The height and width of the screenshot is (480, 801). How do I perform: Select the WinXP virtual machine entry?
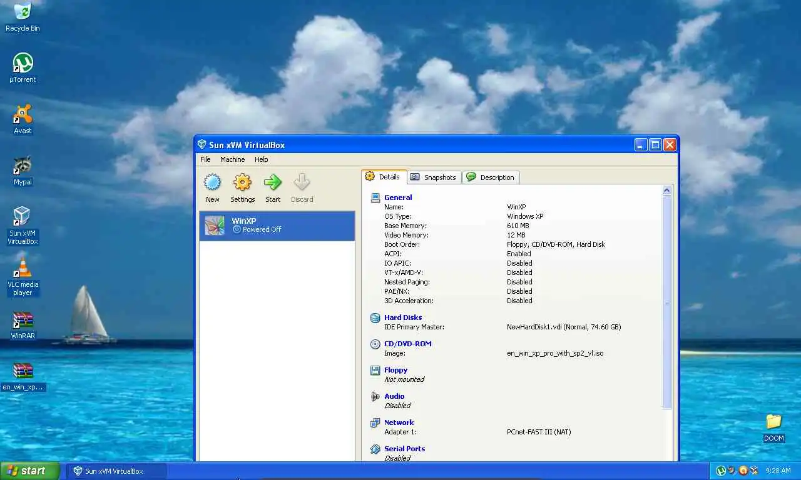tap(277, 226)
